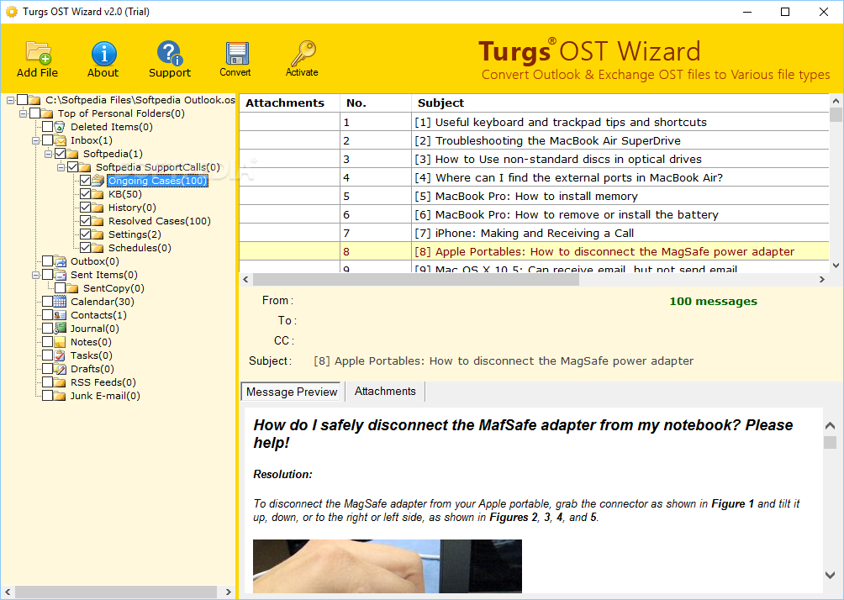Click the Resolved Cases folder icon

[98, 221]
